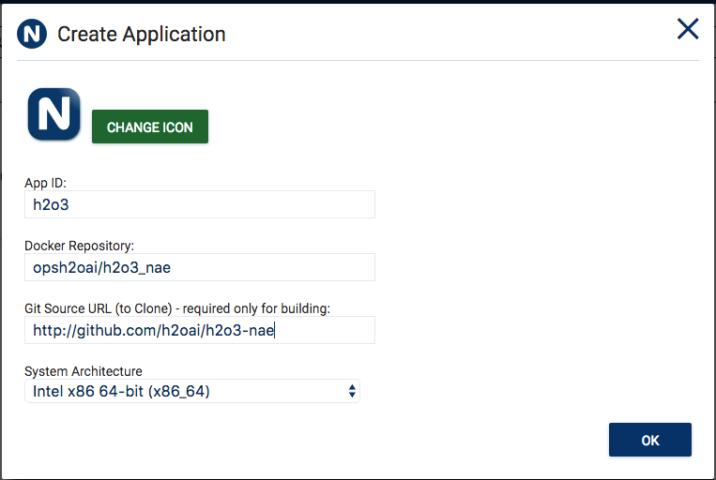Screen dimensions: 716x480
Task: Focus the App ID input field
Action: (x=199, y=204)
